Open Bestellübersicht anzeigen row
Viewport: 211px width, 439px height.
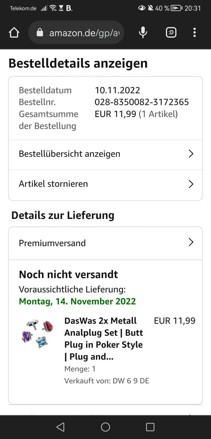(70, 154)
